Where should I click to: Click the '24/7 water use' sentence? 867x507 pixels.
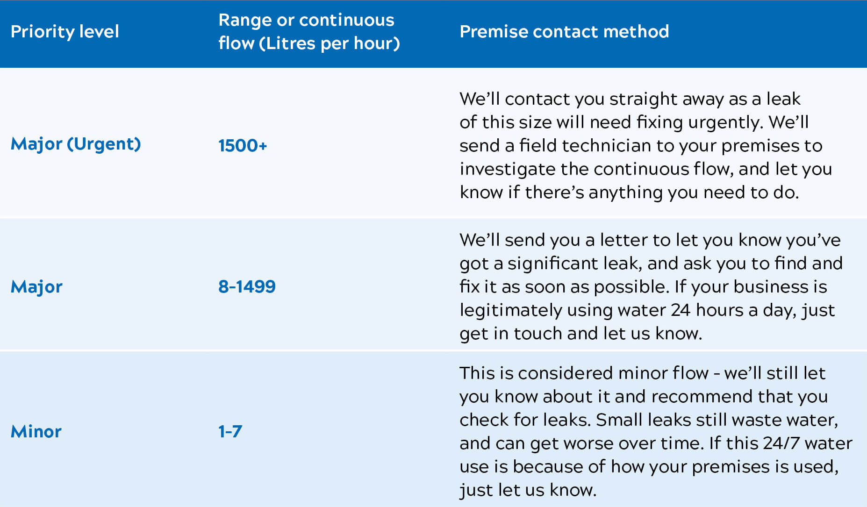pos(781,443)
